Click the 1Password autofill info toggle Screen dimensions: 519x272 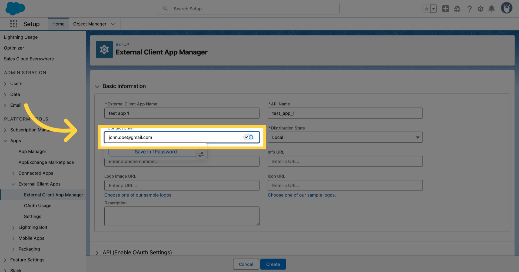pos(251,137)
